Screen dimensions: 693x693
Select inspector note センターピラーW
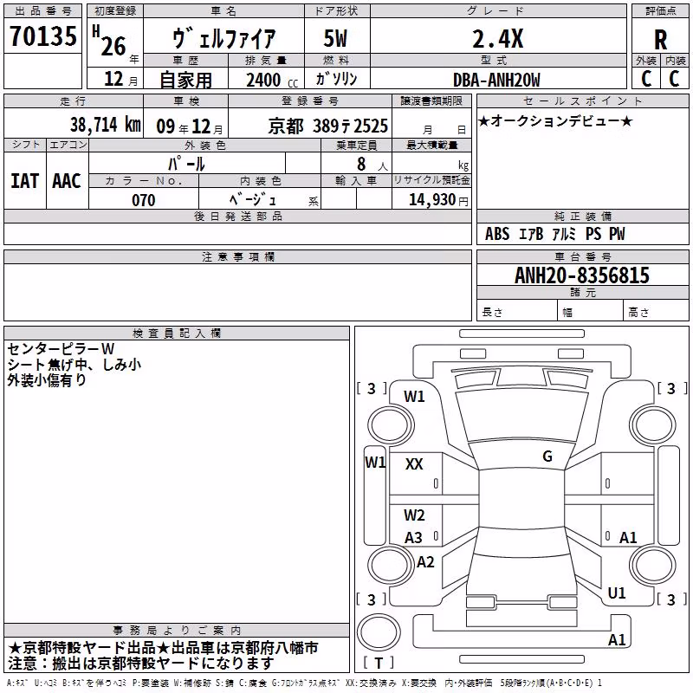tap(61, 349)
